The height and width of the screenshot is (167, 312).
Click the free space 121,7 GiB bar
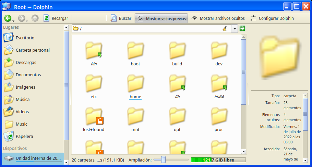(218, 160)
